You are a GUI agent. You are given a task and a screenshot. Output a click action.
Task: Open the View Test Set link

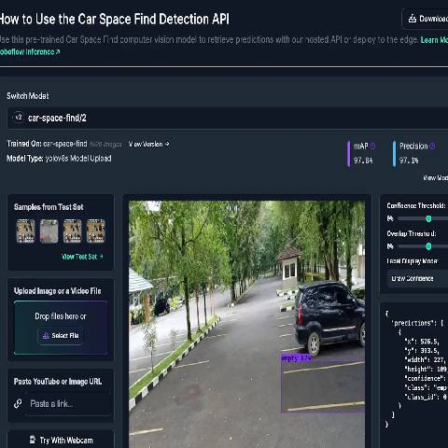click(x=82, y=257)
